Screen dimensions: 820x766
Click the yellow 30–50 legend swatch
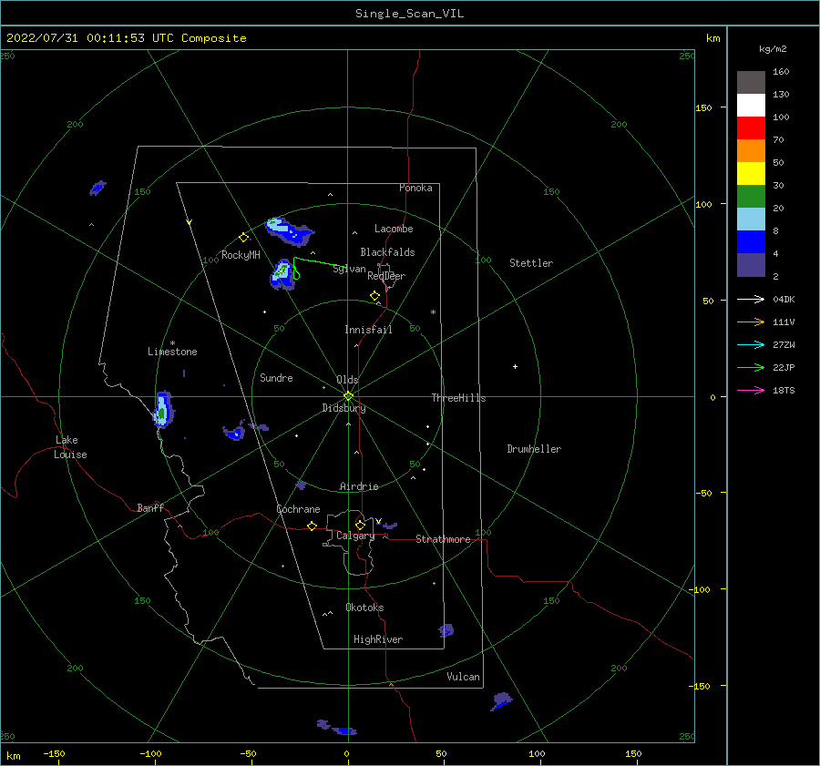[751, 174]
